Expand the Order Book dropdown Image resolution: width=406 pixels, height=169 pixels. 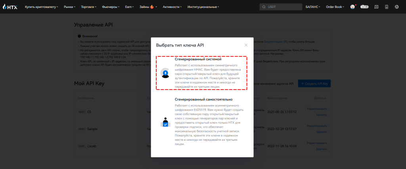point(335,7)
